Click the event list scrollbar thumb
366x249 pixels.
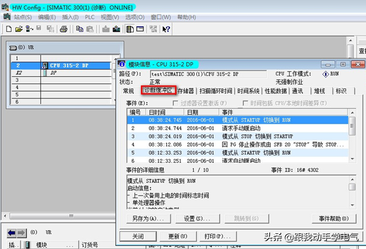[352, 126]
